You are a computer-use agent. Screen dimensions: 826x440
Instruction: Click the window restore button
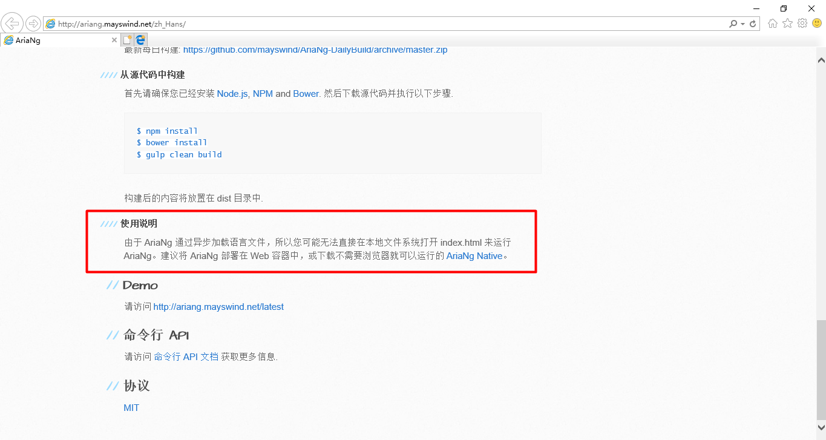(784, 8)
